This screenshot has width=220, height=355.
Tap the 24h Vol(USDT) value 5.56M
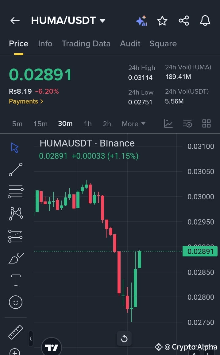click(x=174, y=101)
